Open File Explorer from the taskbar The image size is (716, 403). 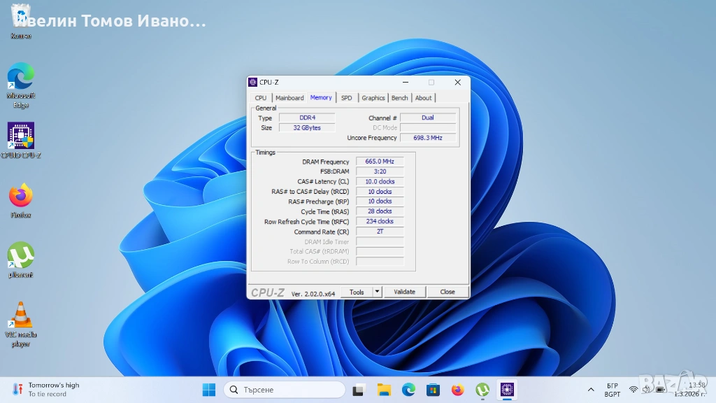(384, 390)
